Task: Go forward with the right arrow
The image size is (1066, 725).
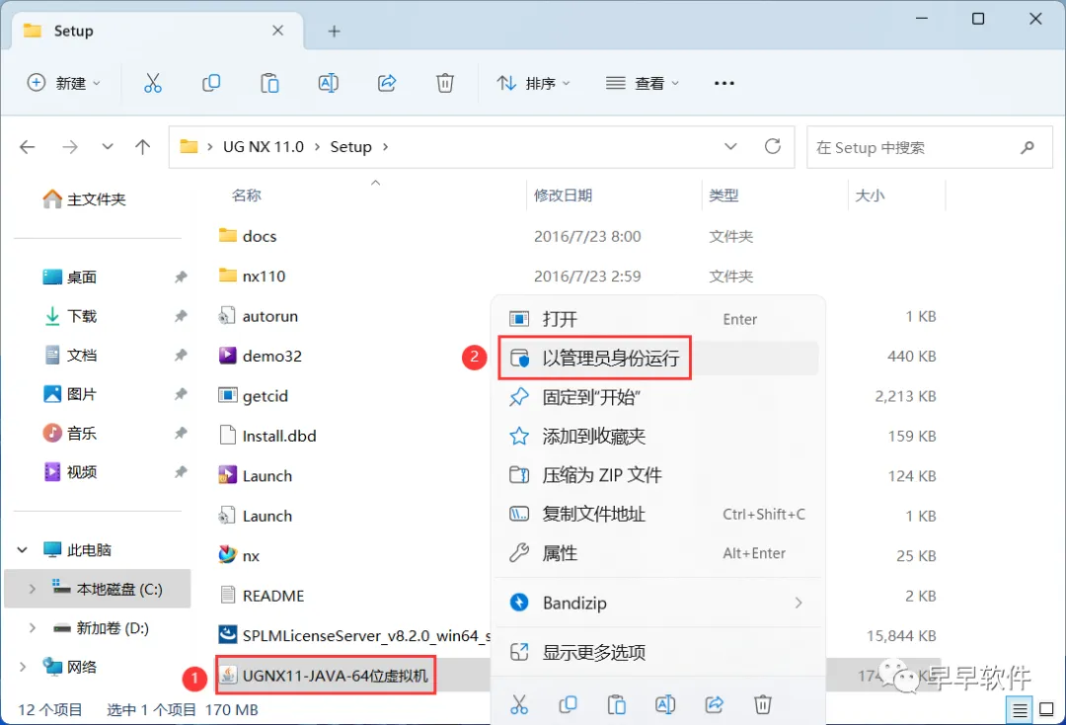Action: tap(70, 147)
